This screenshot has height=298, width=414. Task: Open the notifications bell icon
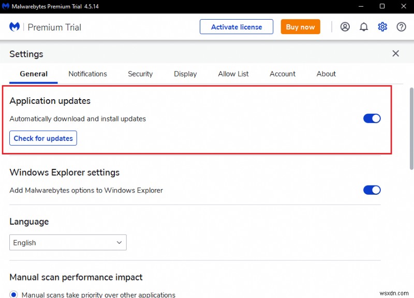[364, 27]
